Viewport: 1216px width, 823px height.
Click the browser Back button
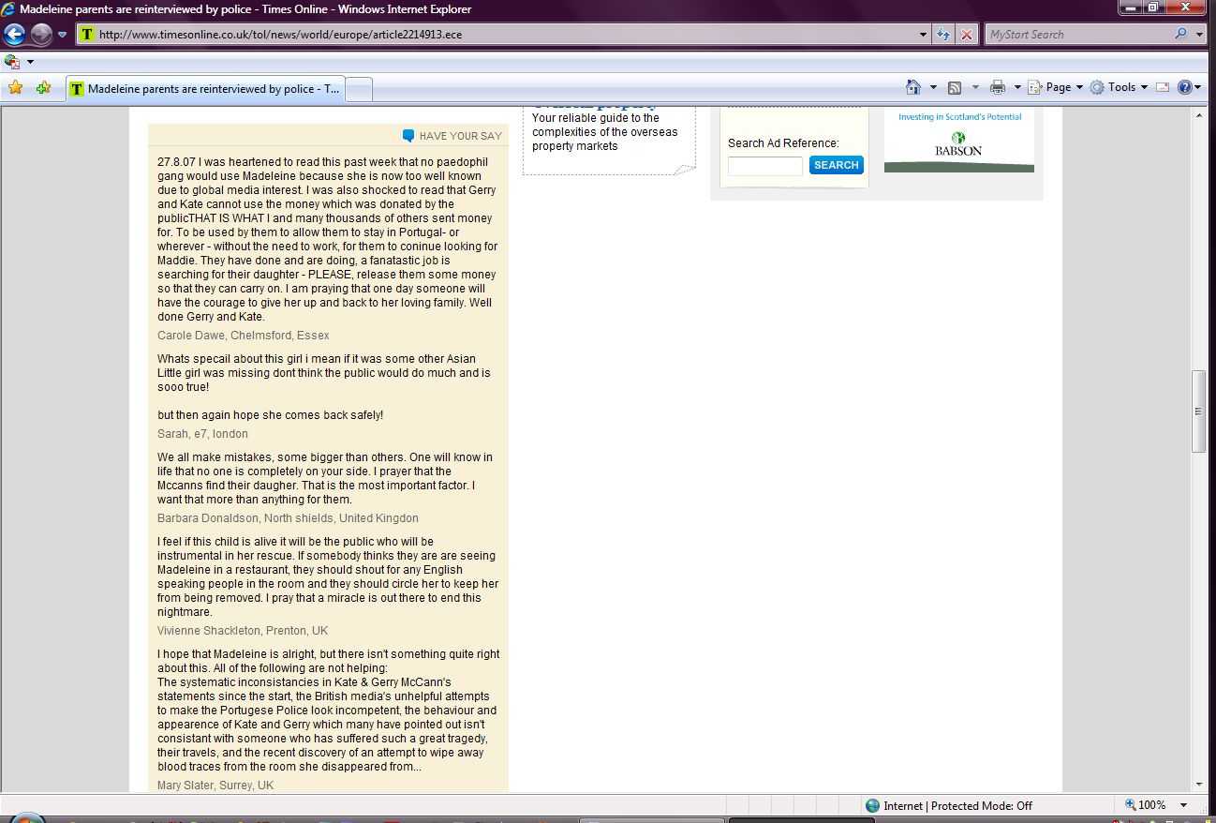click(x=15, y=35)
